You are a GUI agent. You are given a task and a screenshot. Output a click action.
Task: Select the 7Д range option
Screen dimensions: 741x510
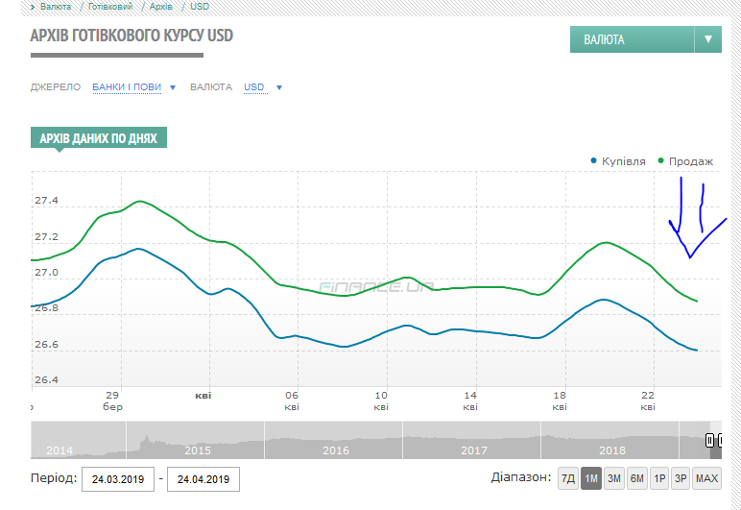[567, 478]
